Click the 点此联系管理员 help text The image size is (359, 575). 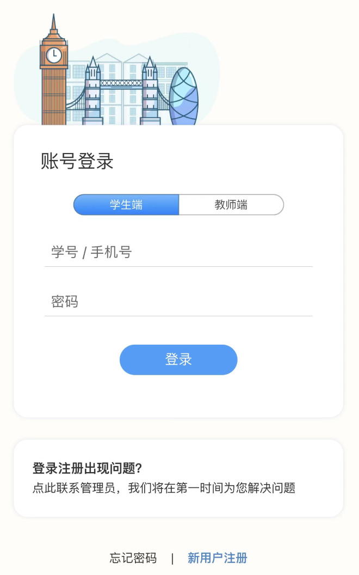coord(164,488)
